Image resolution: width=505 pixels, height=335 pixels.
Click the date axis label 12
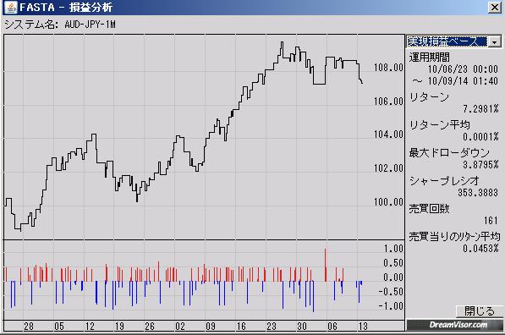90,327
